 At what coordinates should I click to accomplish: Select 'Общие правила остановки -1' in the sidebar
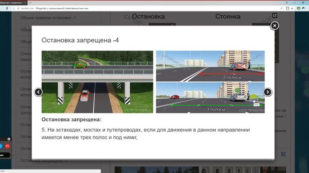[x=48, y=18]
